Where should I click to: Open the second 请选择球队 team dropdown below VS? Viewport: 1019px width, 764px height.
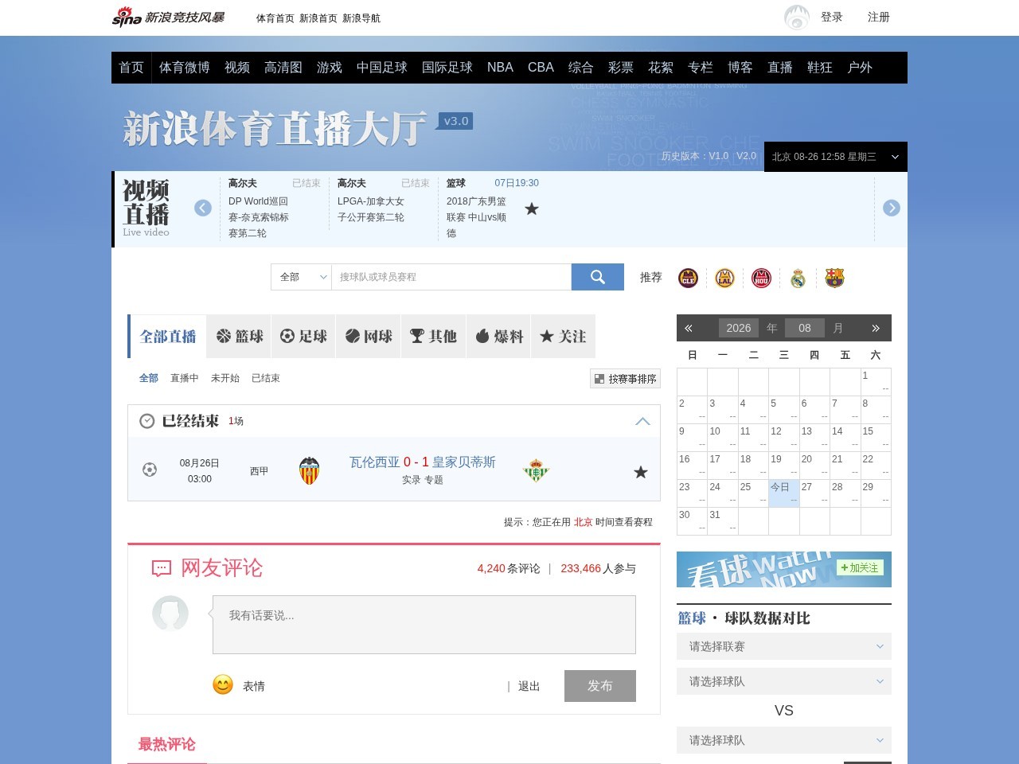pos(784,740)
